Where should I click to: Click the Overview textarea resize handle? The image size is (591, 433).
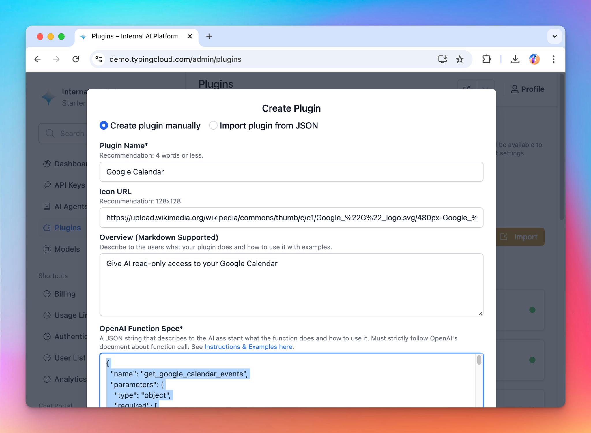480,313
